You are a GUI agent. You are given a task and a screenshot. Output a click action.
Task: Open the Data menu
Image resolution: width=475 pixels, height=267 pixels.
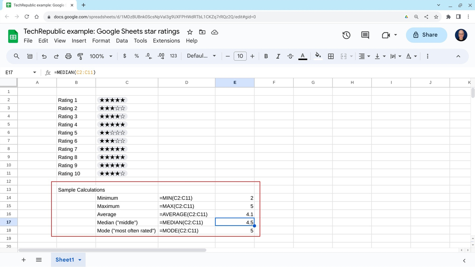coord(122,41)
